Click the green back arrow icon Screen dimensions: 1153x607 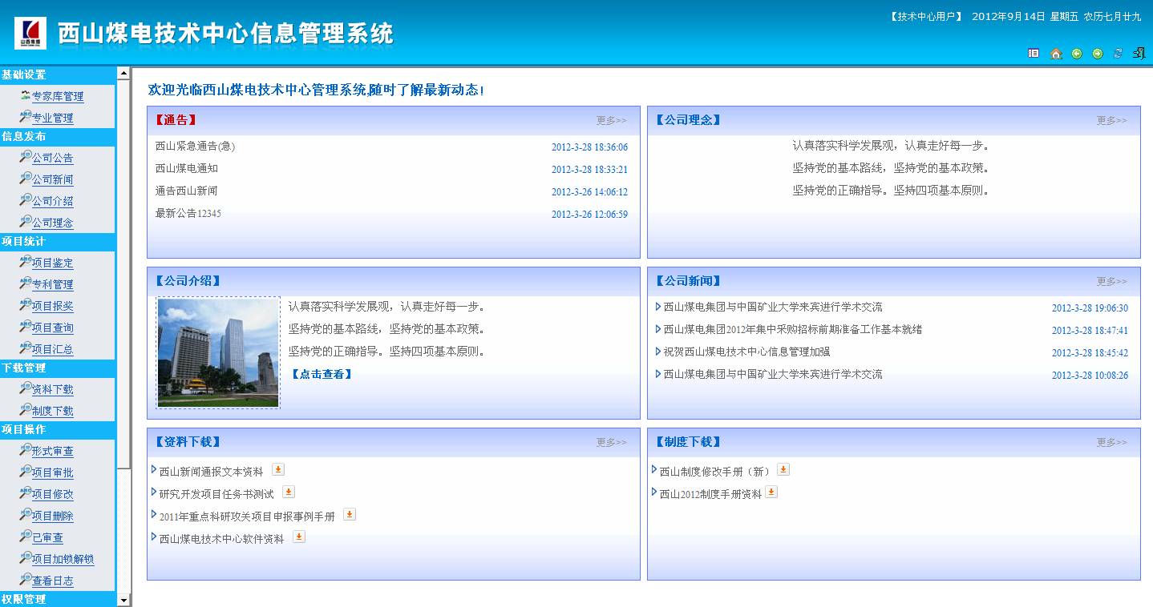[x=1077, y=54]
